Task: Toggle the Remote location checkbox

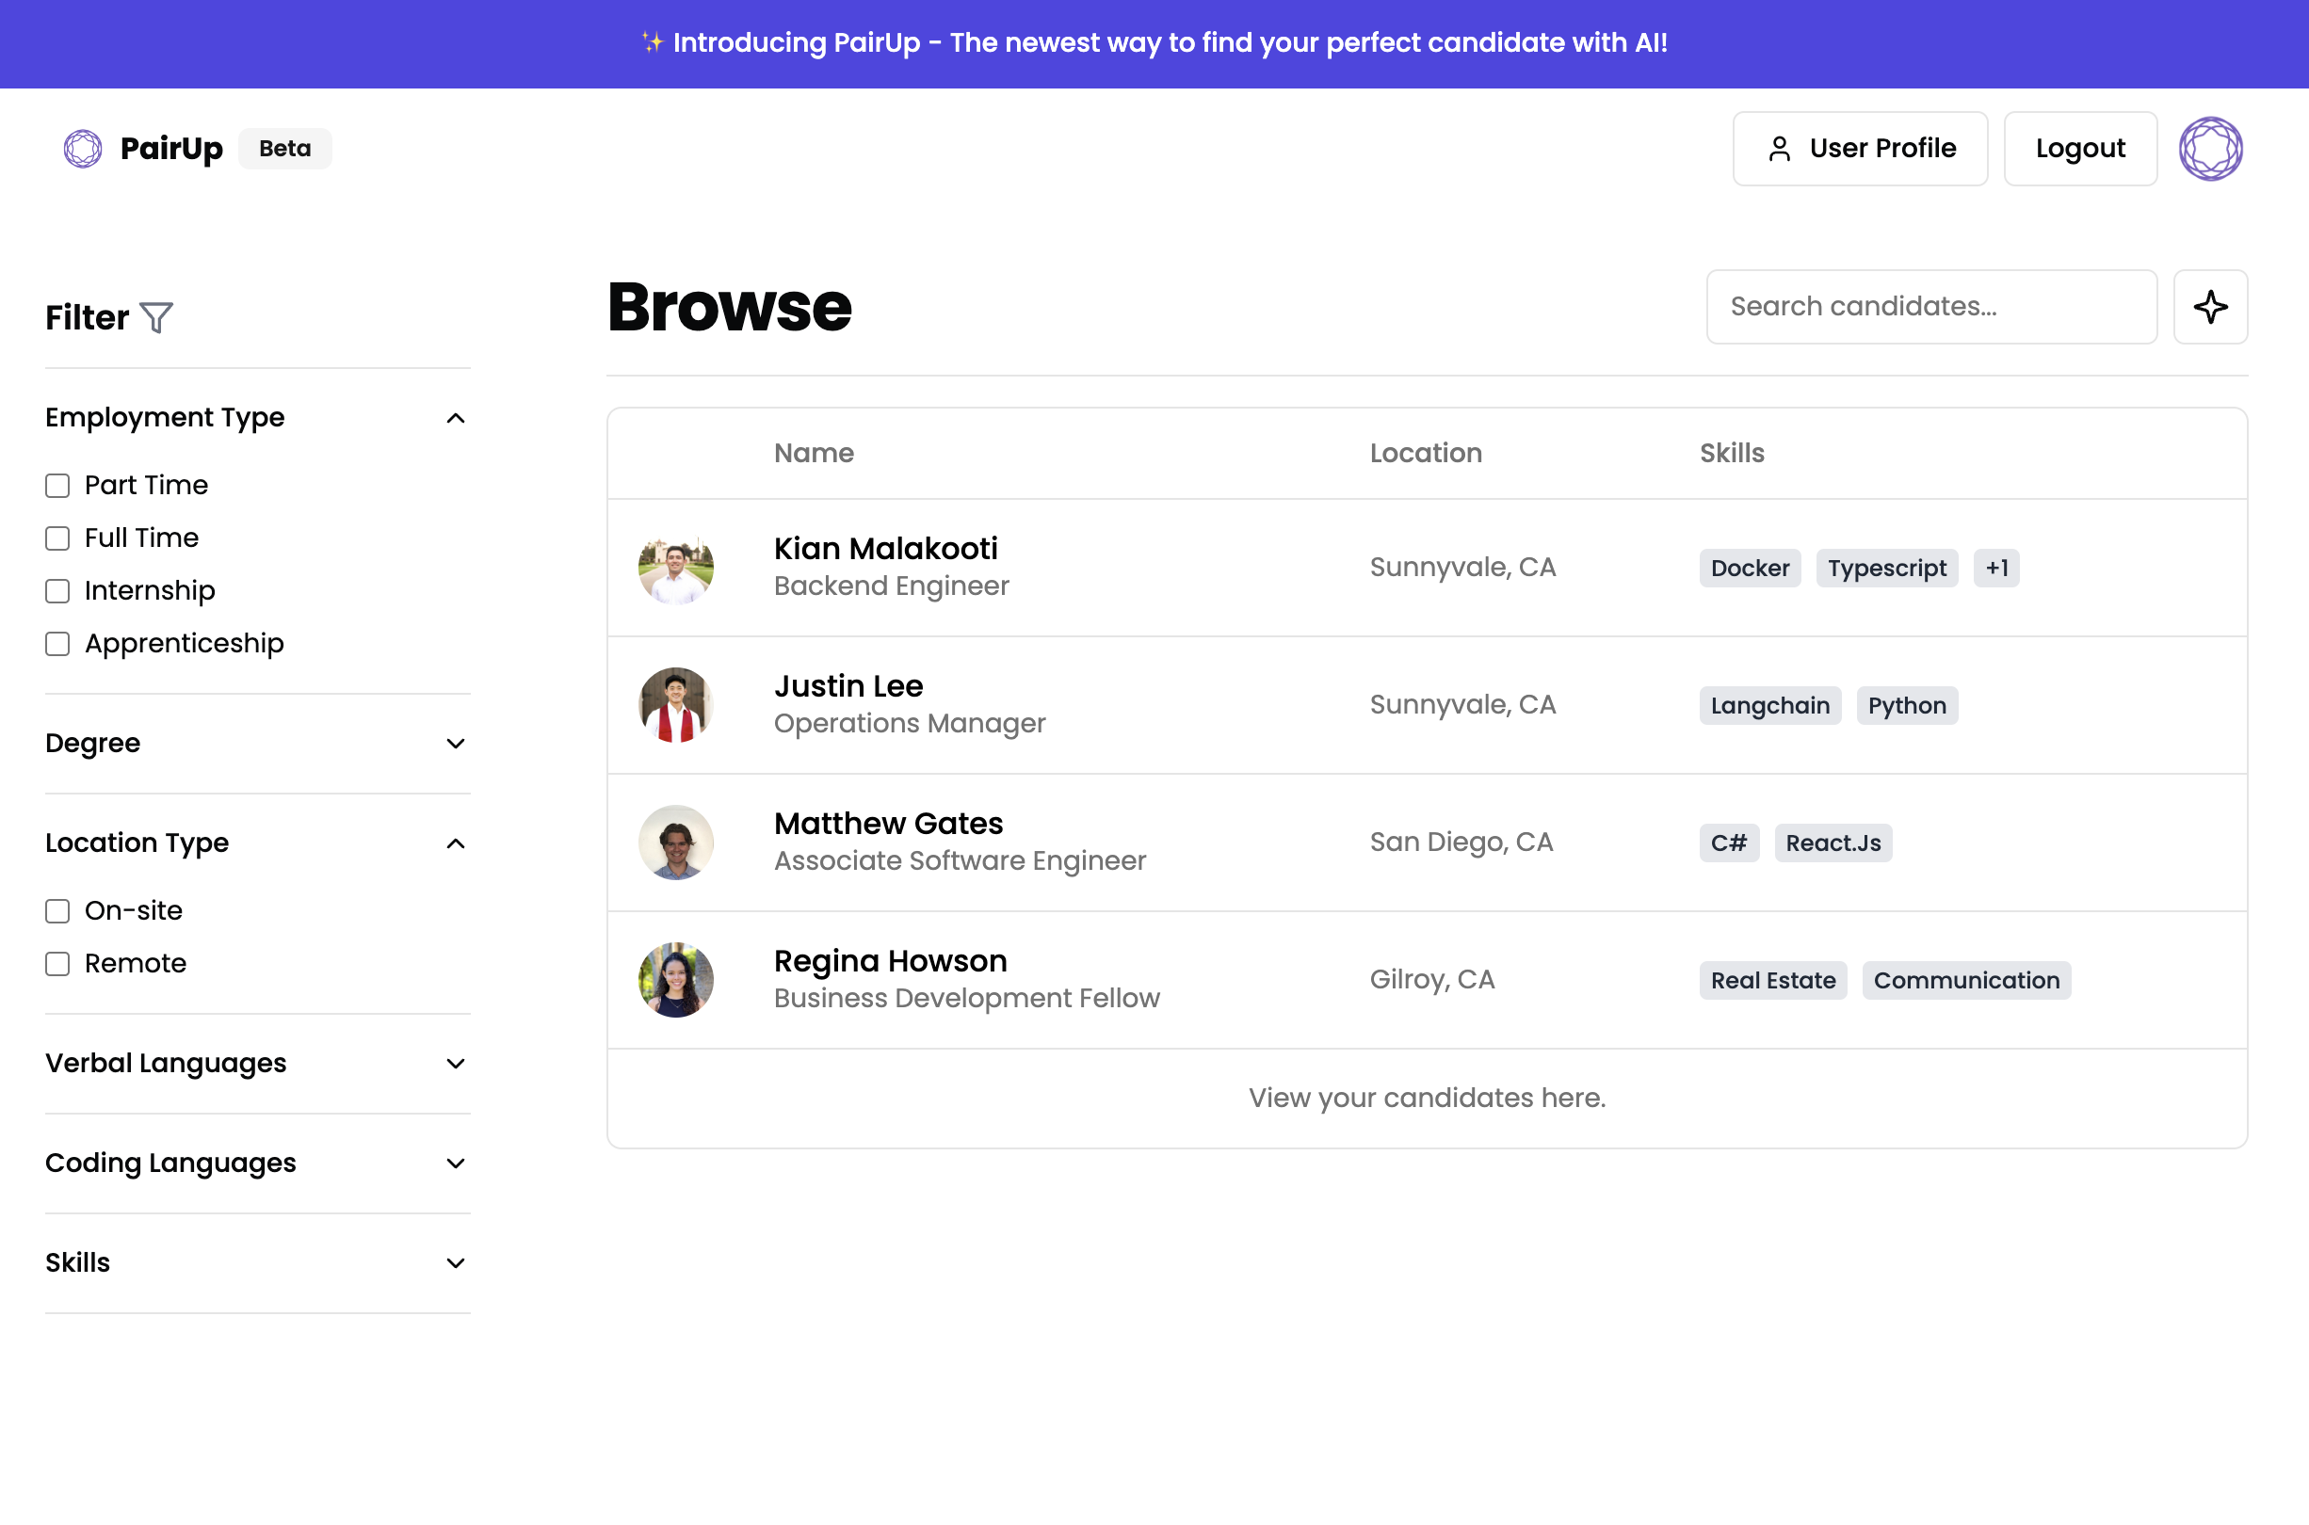Action: click(57, 964)
